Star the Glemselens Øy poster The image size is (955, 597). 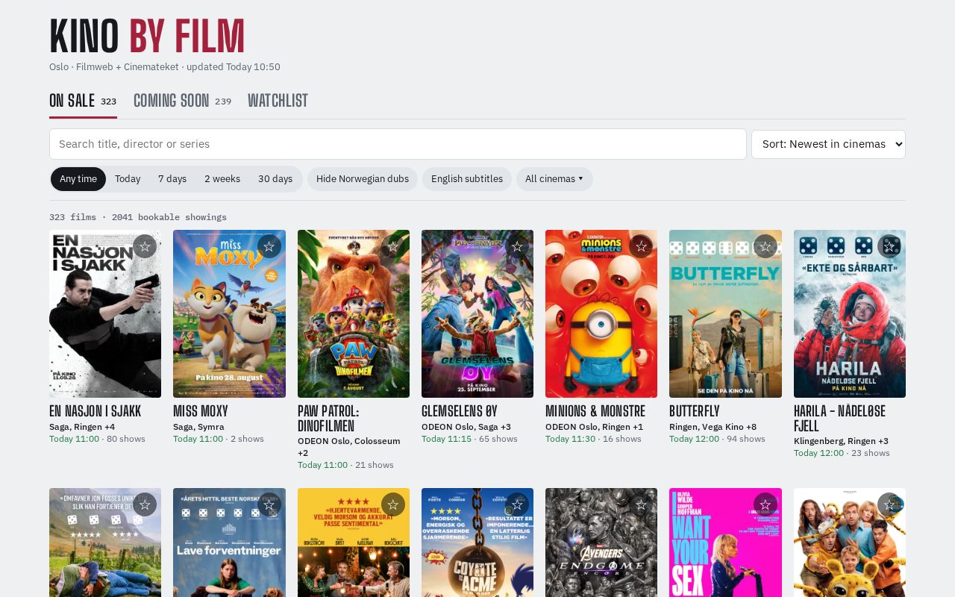(517, 246)
